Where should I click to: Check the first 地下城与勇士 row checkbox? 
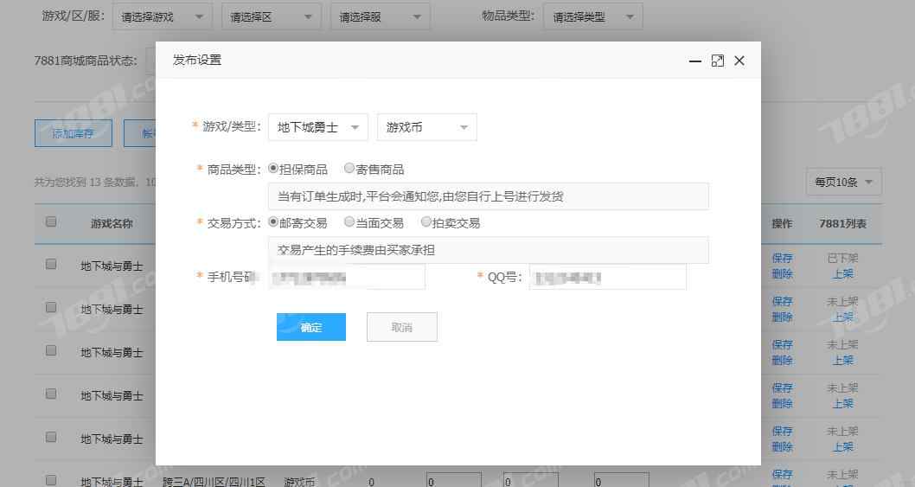[51, 264]
